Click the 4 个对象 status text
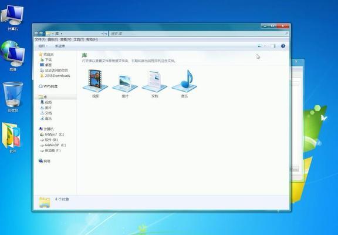338x235 pixels. tap(62, 199)
